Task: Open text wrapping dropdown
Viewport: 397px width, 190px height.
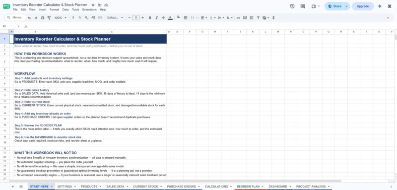Action: (x=221, y=18)
